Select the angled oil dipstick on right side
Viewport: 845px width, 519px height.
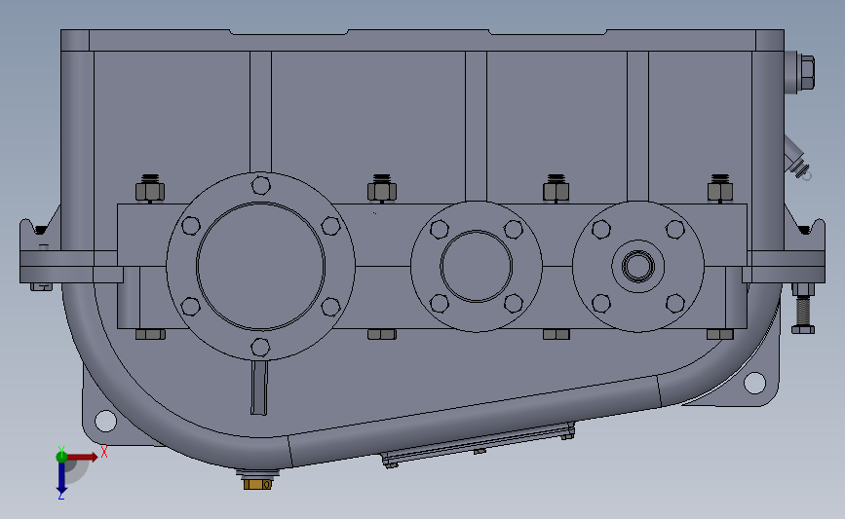tap(797, 159)
